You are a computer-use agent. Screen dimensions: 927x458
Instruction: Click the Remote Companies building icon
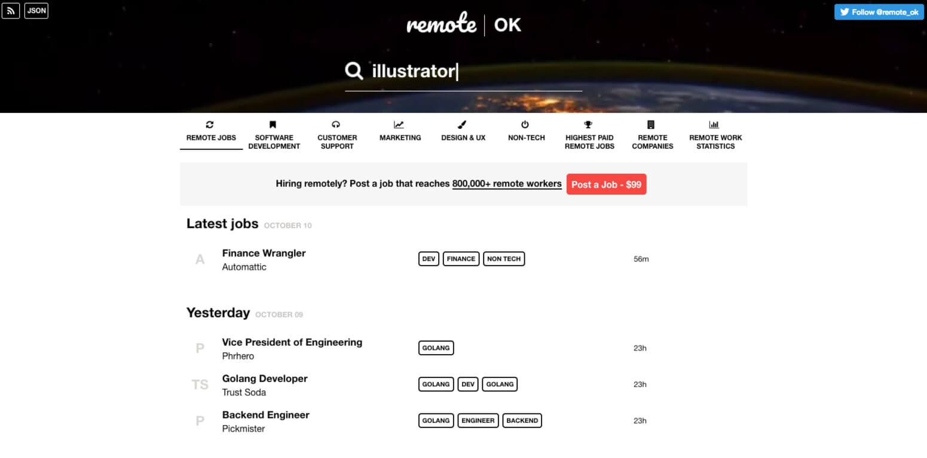click(x=651, y=125)
